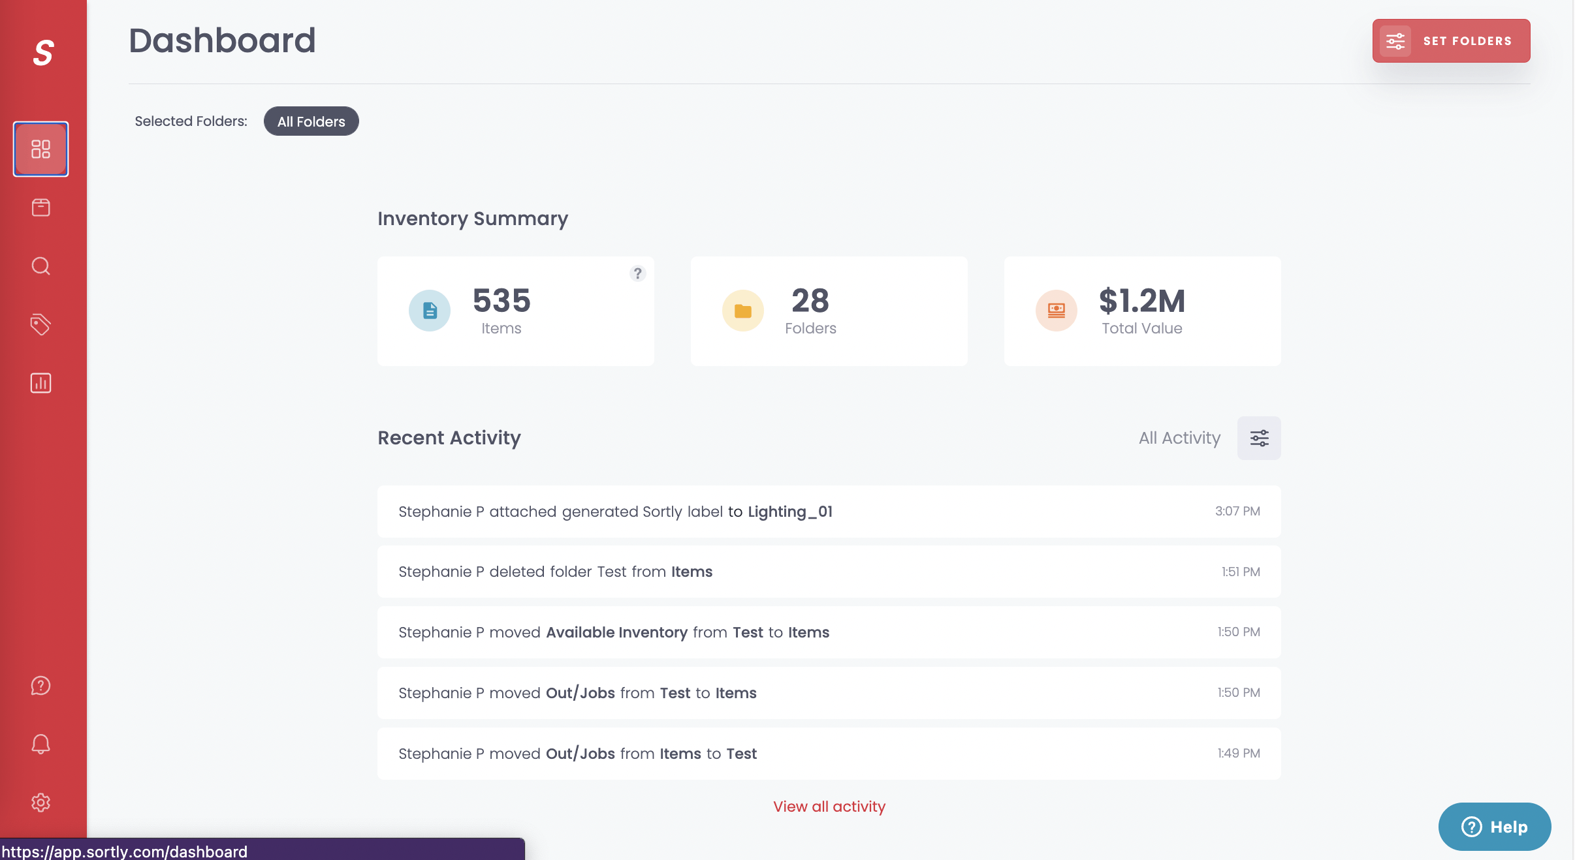
Task: Open notifications bell icon
Action: point(40,744)
